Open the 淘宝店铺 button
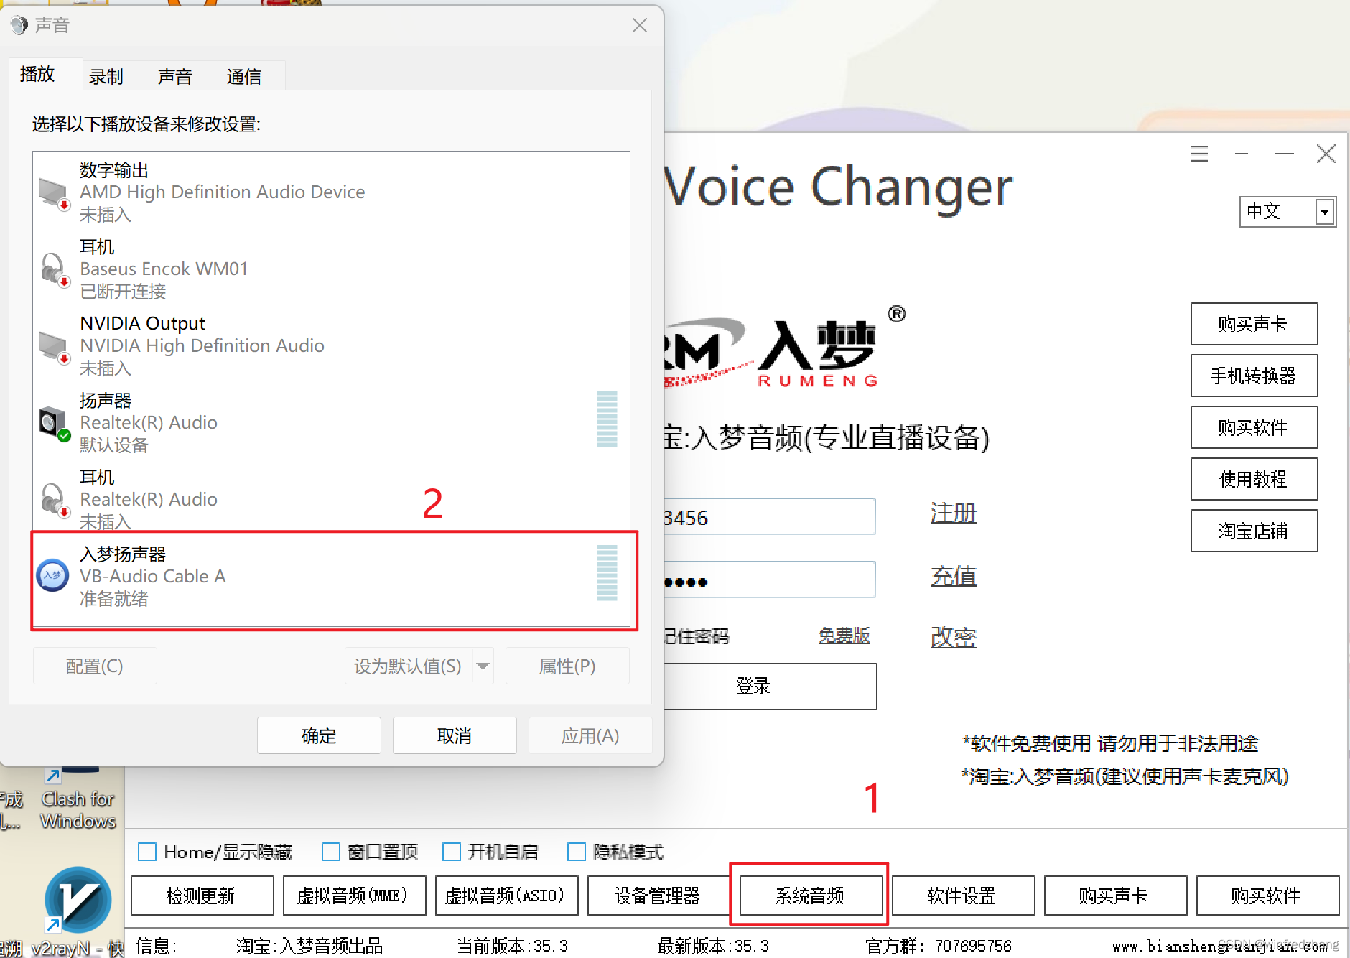This screenshot has width=1350, height=958. (x=1254, y=531)
